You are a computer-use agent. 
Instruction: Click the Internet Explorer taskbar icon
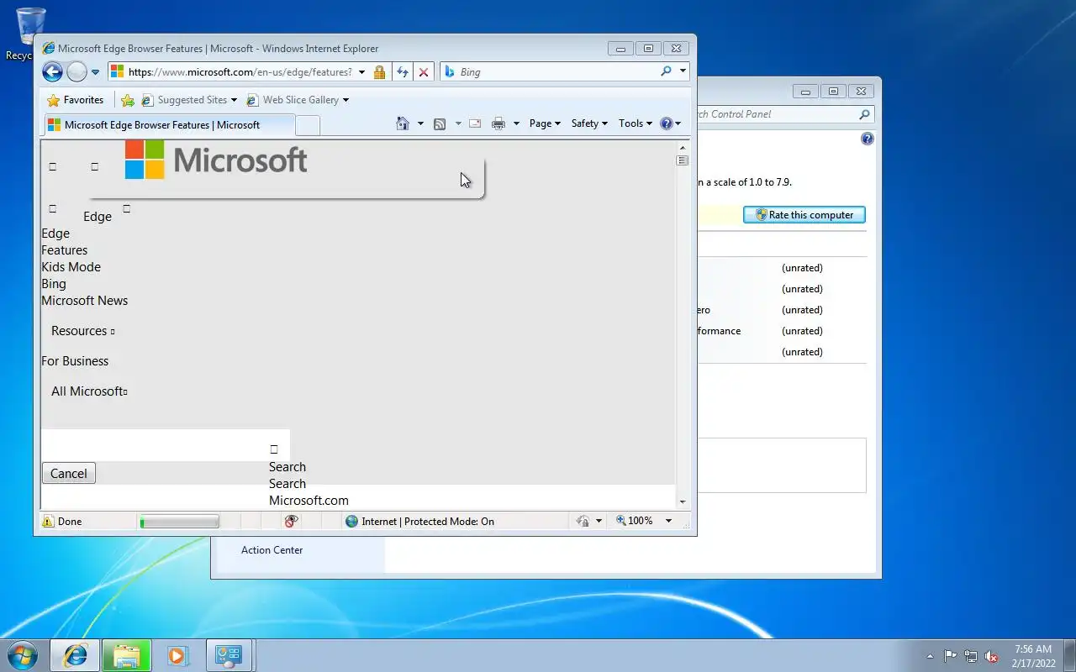[75, 655]
